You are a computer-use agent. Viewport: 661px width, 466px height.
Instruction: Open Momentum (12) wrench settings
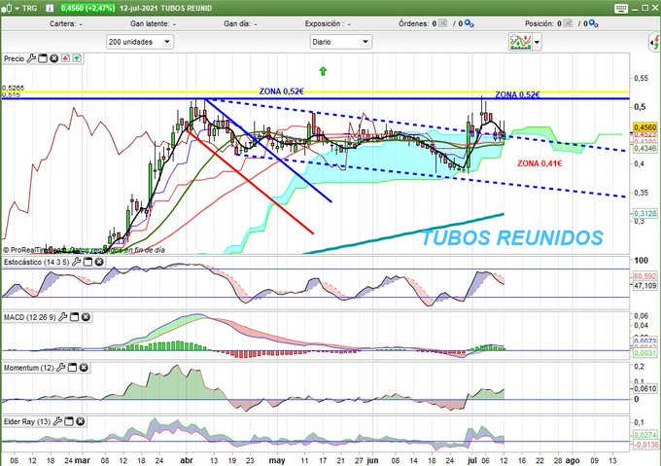[x=61, y=368]
